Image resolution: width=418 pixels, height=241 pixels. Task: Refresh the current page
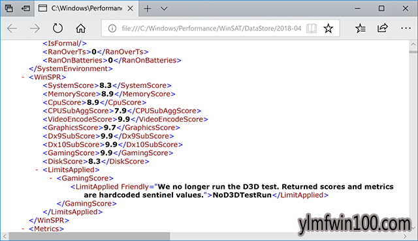[57, 28]
